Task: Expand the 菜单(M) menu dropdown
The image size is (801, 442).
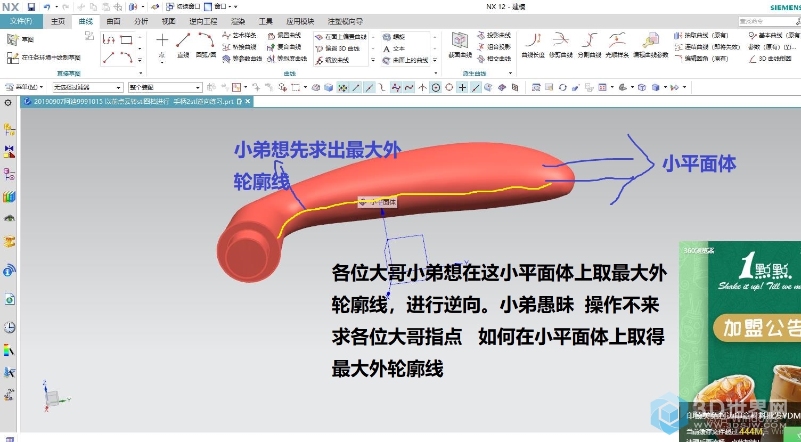Action: (x=24, y=87)
